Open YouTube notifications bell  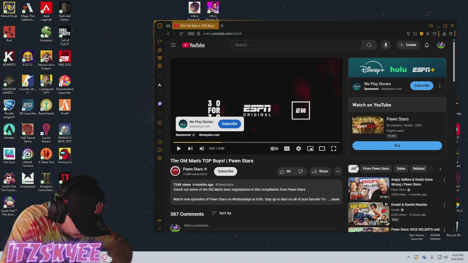pyautogui.click(x=427, y=45)
